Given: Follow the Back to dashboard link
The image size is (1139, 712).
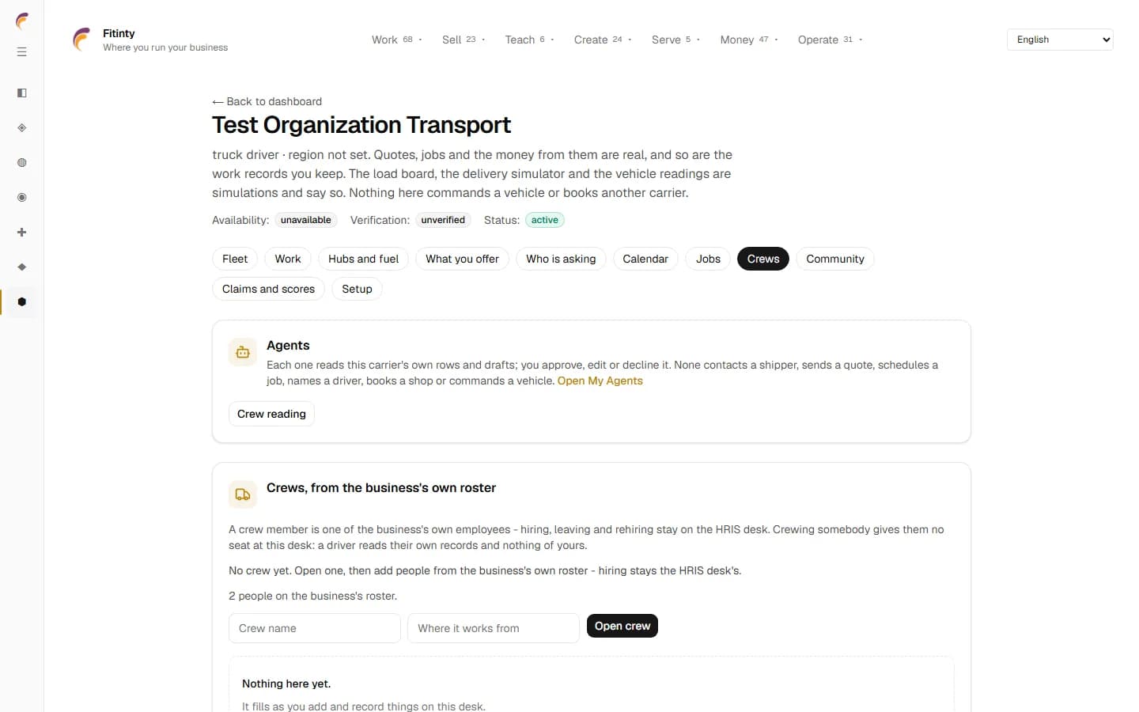Looking at the screenshot, I should [267, 101].
